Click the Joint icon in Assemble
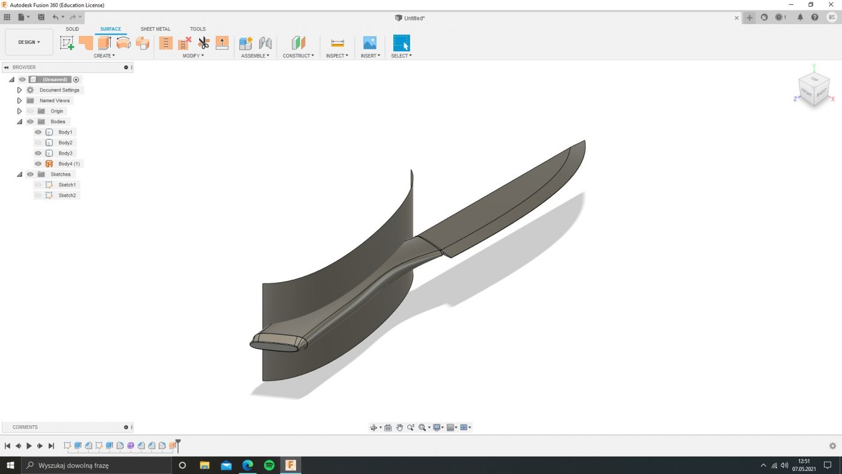Viewport: 842px width, 474px height. coord(265,43)
